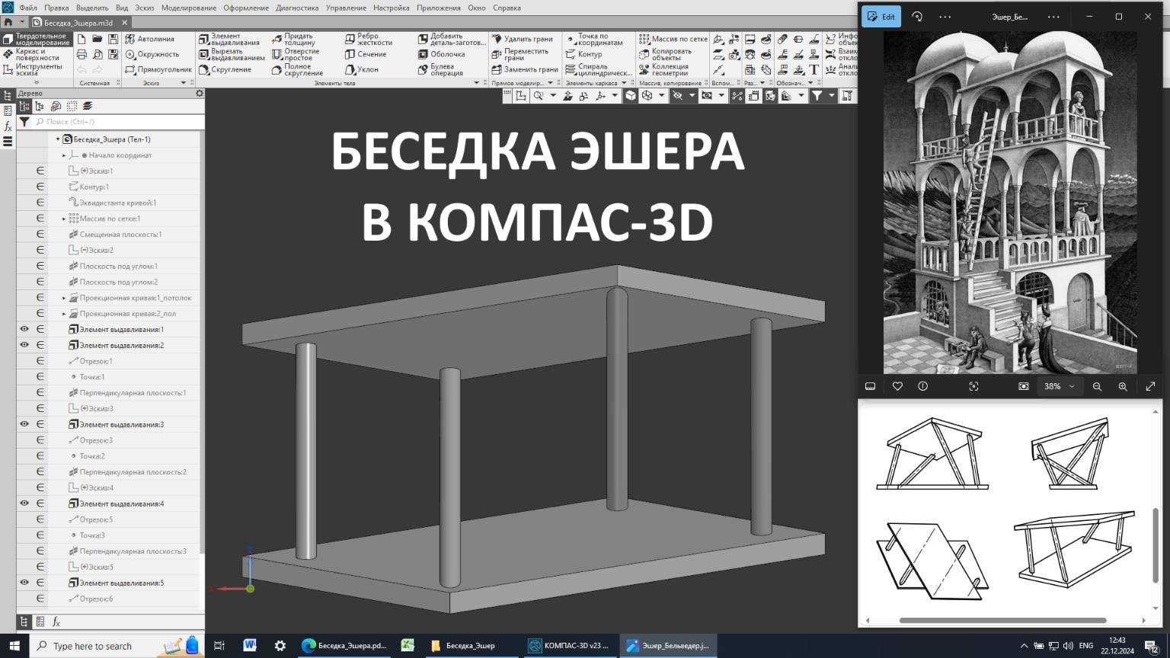This screenshot has height=658, width=1170.
Task: Select the Копировать объекты tool
Action: 665,54
